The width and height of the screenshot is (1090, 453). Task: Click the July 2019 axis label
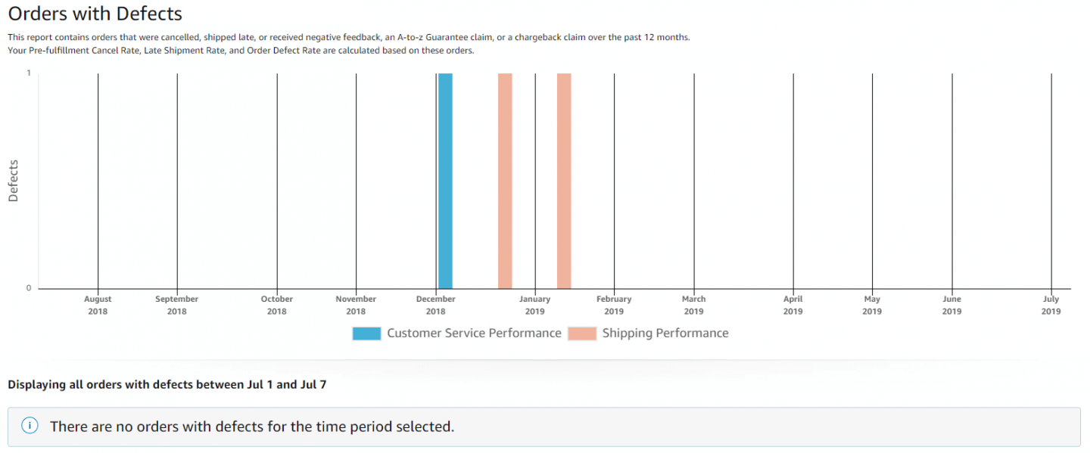pos(1051,305)
